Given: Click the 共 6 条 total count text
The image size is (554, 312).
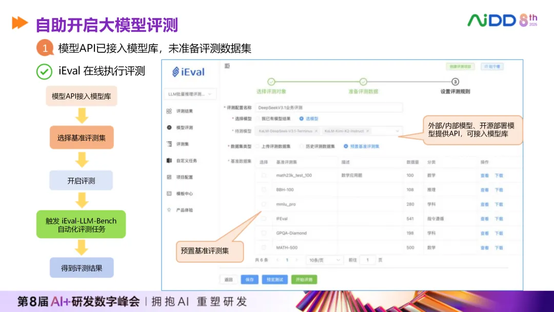Looking at the screenshot, I should (x=262, y=260).
